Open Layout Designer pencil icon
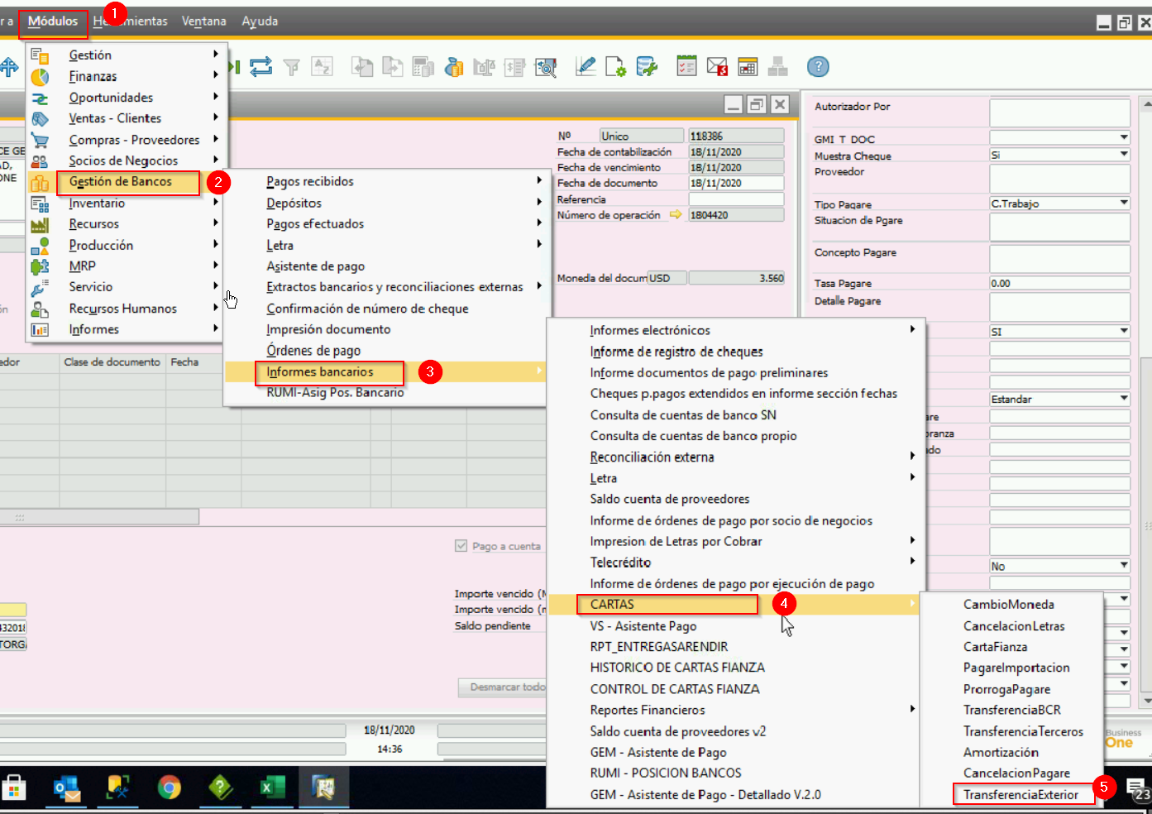Screen dimensions: 1152x814 (x=586, y=67)
